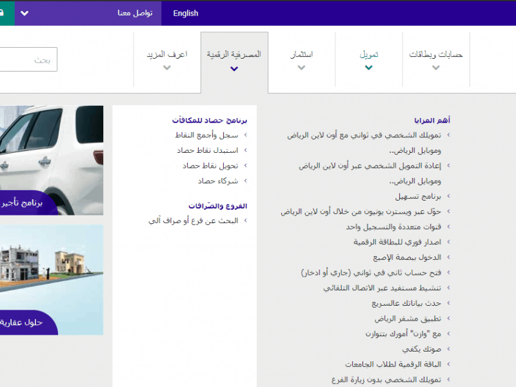Image resolution: width=516 pixels, height=387 pixels.
Task: Expand the حسابات وبطاقات navigation menu
Action: (x=436, y=59)
